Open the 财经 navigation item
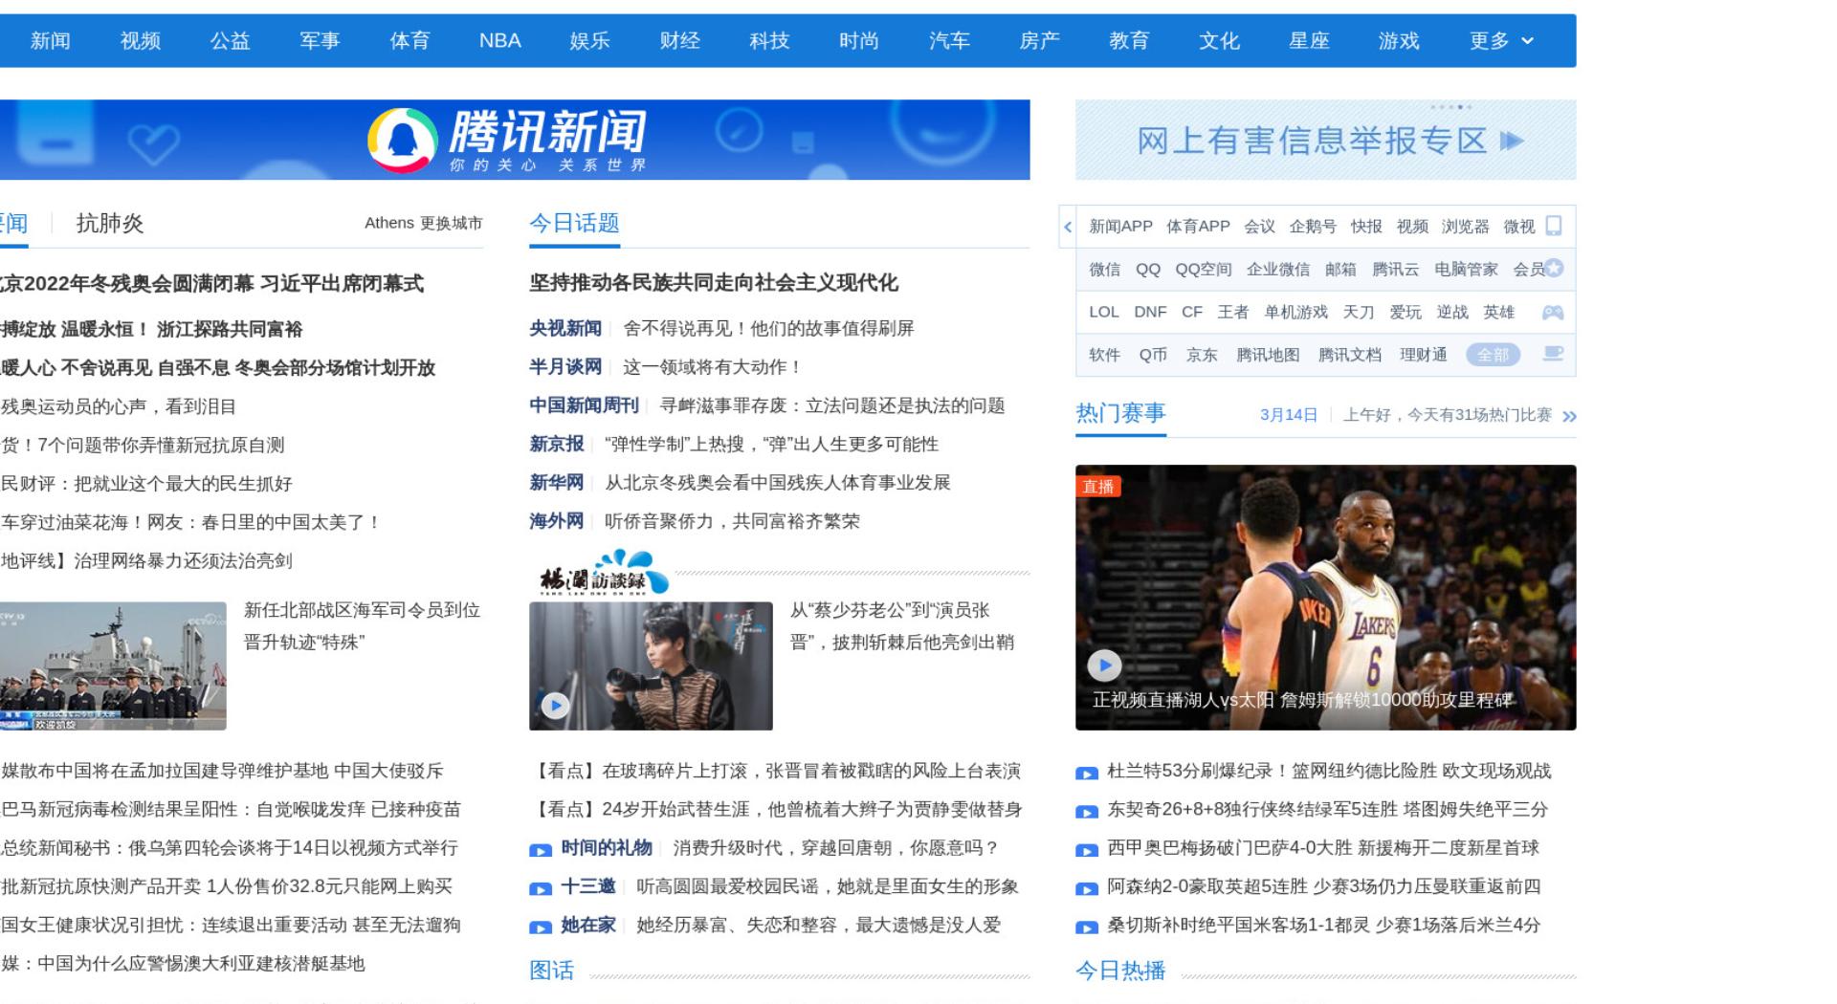This screenshot has width=1837, height=1004. pyautogui.click(x=679, y=41)
